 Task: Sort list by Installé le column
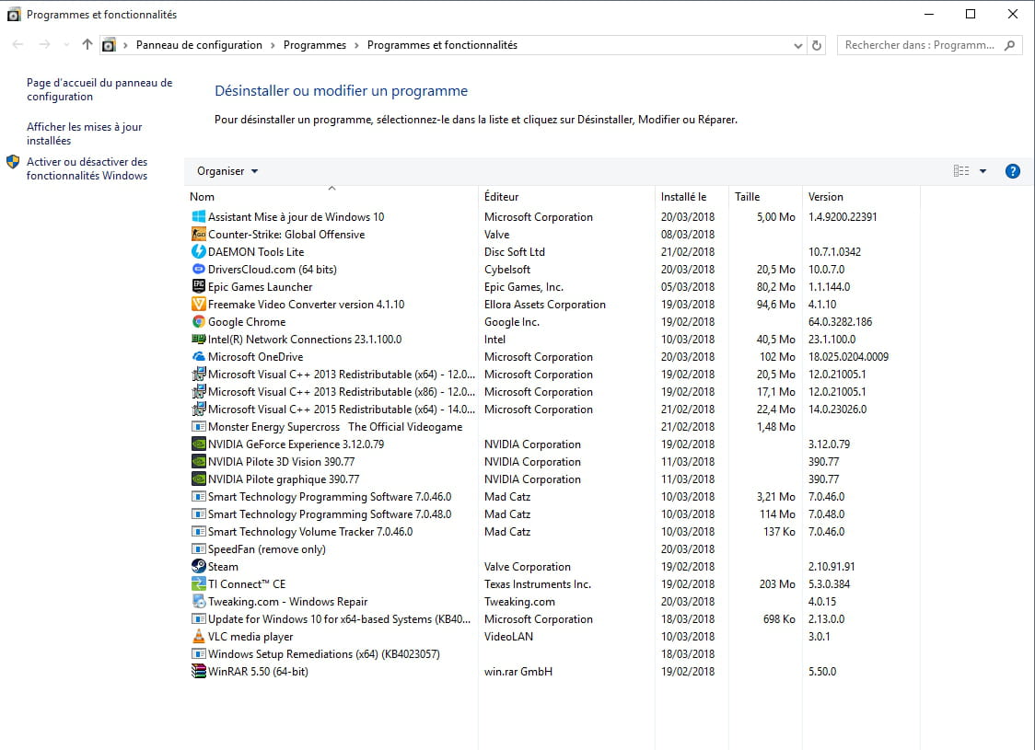pyautogui.click(x=683, y=197)
